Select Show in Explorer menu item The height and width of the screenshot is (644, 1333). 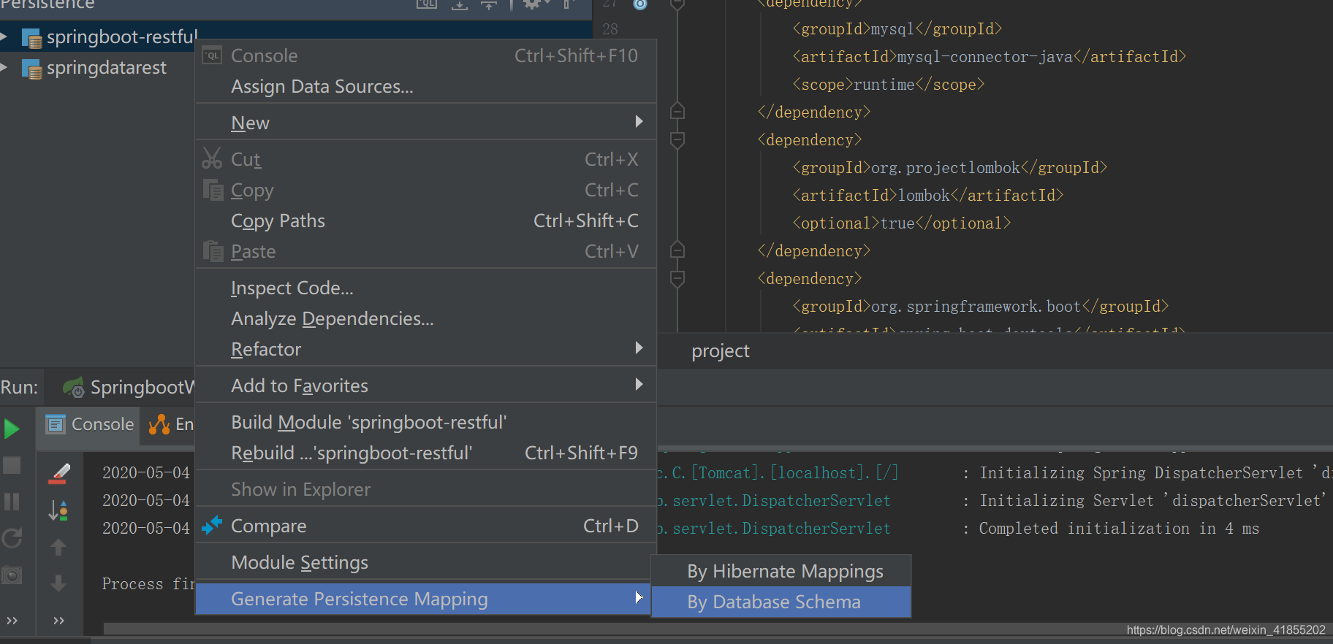(425, 489)
